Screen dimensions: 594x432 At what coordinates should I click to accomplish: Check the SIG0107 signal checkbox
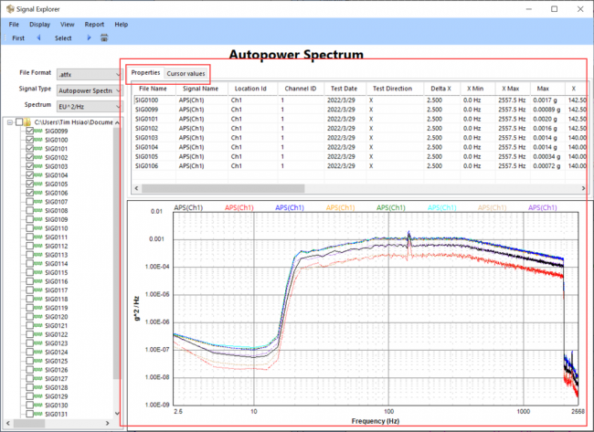(x=29, y=202)
